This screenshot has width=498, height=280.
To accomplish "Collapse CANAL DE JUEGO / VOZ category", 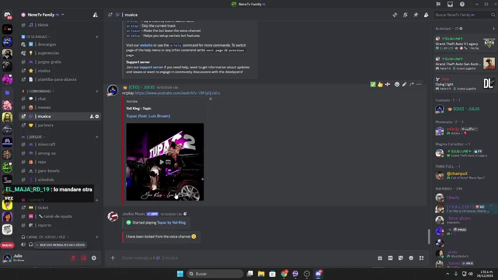I will pyautogui.click(x=46, y=237).
